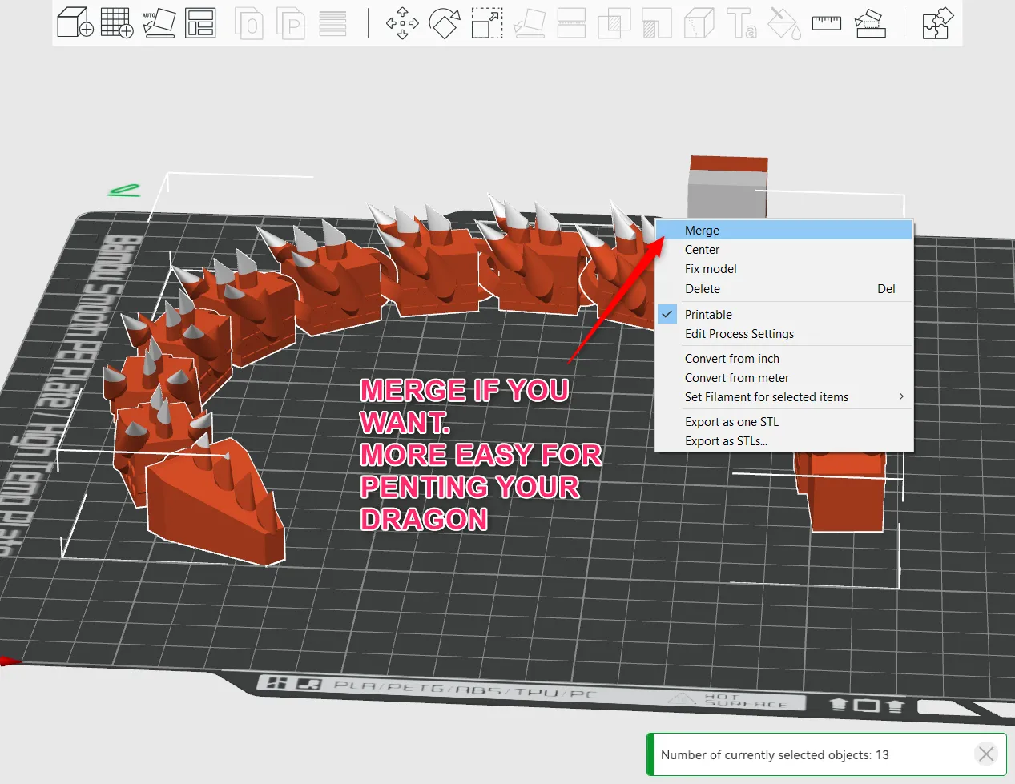The width and height of the screenshot is (1015, 784).
Task: Select Fix model in the context menu
Action: pyautogui.click(x=711, y=269)
